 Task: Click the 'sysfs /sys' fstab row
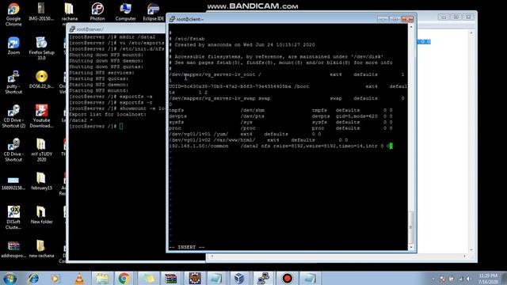pos(280,123)
